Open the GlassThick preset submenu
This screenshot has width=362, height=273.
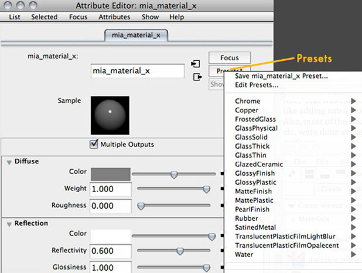click(x=293, y=146)
